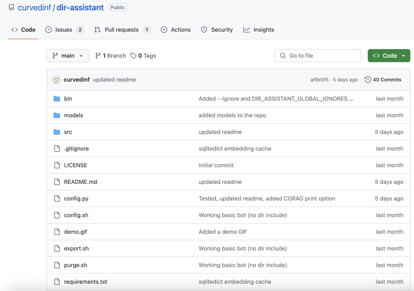This screenshot has height=291, width=414.
Task: Open 'Working basic bot' commit on config.sh row
Action: pos(243,215)
